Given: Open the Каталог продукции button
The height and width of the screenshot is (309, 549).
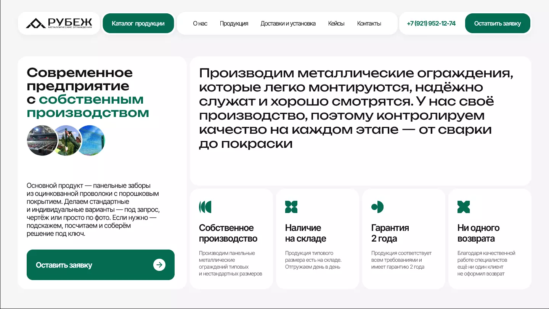Looking at the screenshot, I should 138,23.
